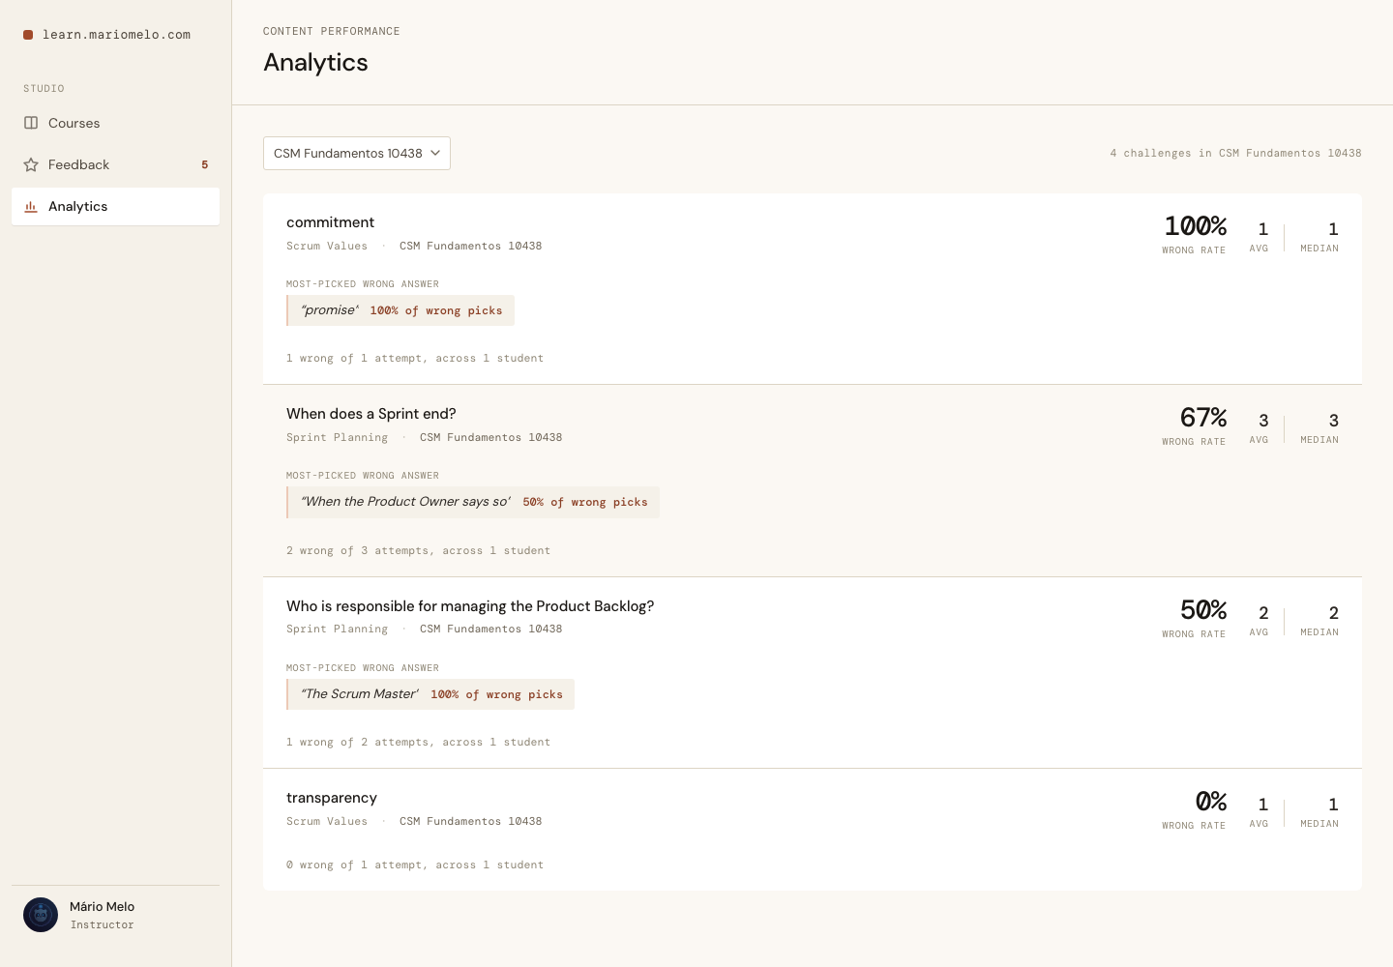Select 'Who is responsible for managing the Product Backlog?'
The image size is (1393, 967).
[470, 606]
